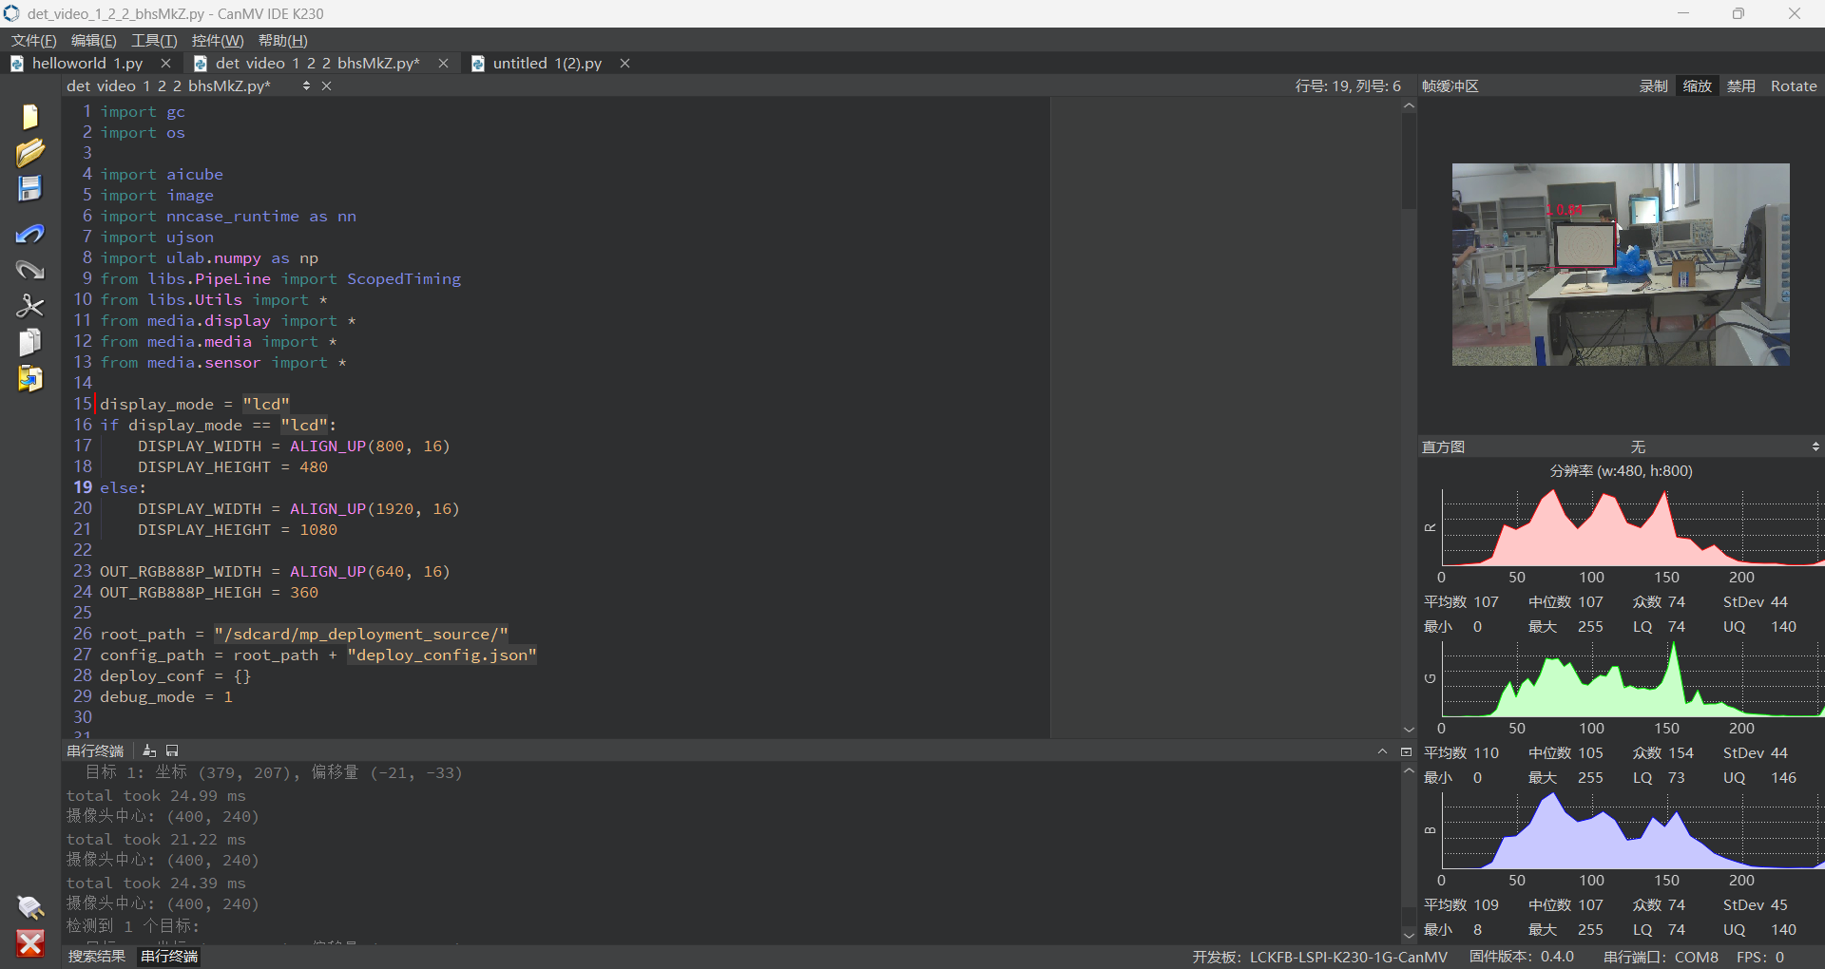Switch to untitled_1(2).py tab
1825x969 pixels.
point(547,64)
